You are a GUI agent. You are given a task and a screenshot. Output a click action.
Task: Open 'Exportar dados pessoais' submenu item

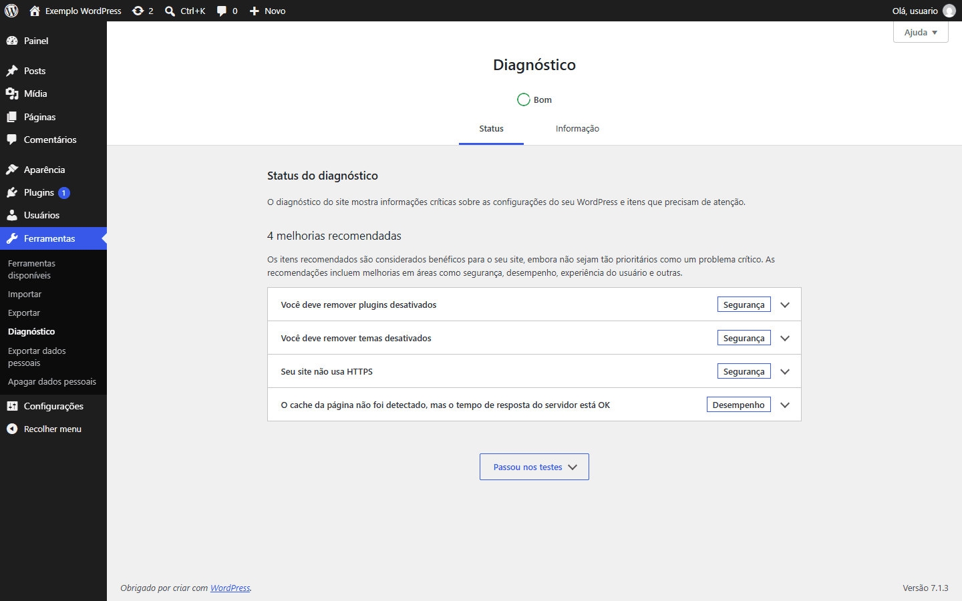(x=37, y=357)
